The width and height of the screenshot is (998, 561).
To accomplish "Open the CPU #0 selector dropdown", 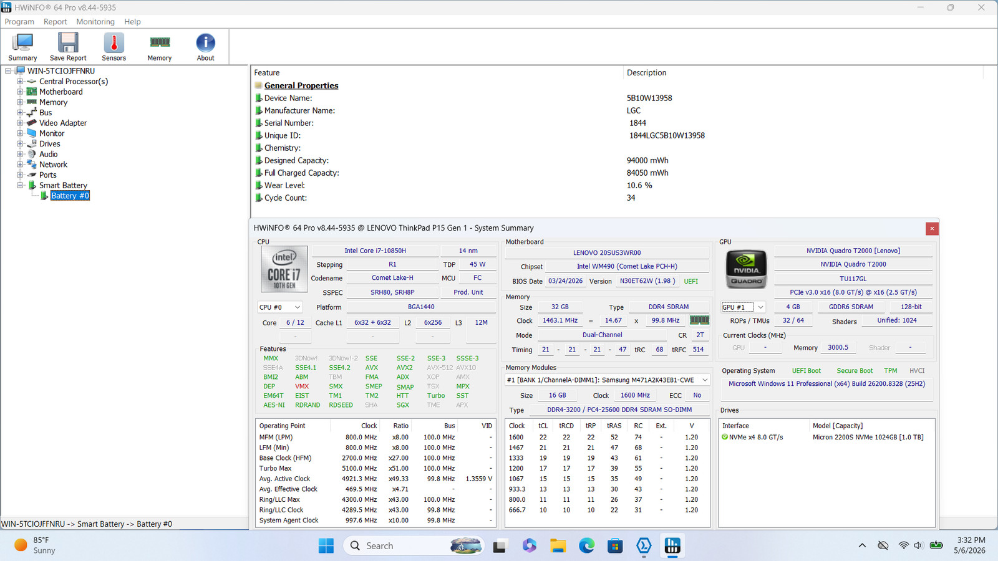I will [280, 307].
